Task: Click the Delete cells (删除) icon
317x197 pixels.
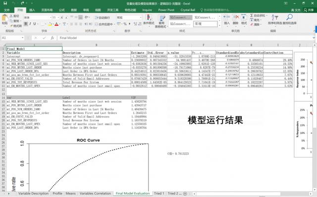Action: point(236,17)
